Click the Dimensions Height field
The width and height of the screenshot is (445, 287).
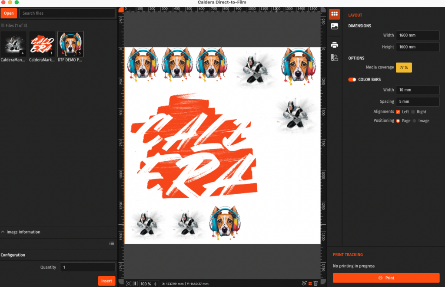[x=418, y=47]
